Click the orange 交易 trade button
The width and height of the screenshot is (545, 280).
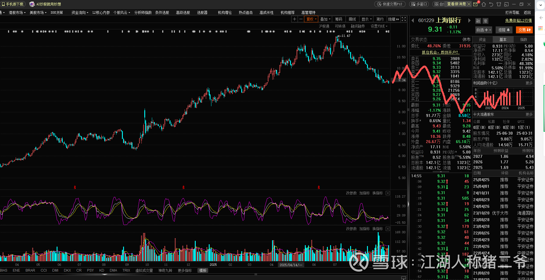coord(524,30)
